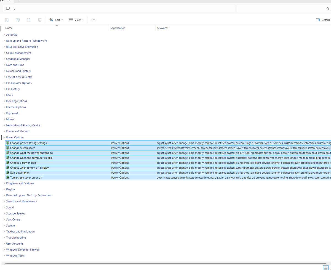This screenshot has width=331, height=270.
Task: Click Power Options cell in Edit power plan row
Action: [120, 173]
